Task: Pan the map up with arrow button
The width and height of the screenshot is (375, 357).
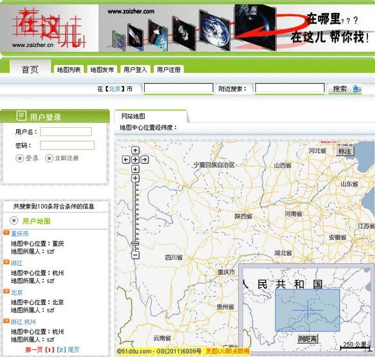Action: pos(135,150)
